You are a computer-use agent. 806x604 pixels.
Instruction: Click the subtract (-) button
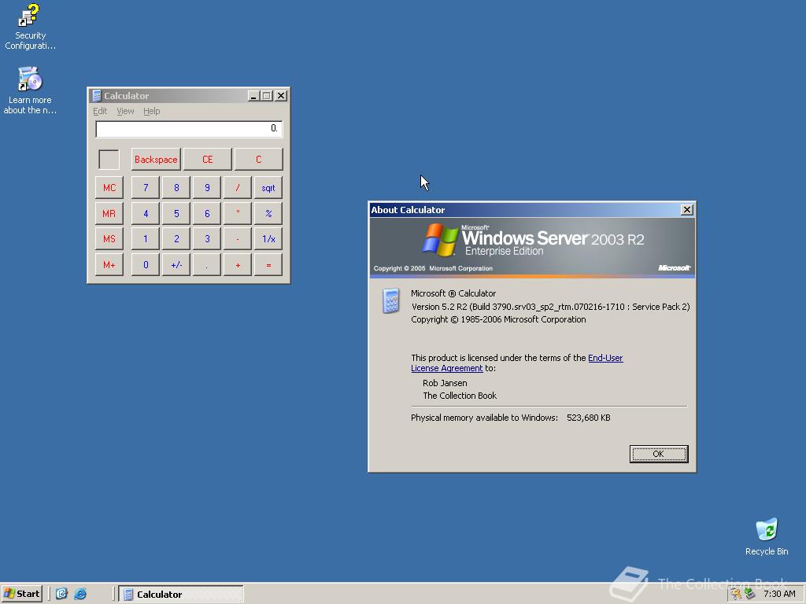238,239
